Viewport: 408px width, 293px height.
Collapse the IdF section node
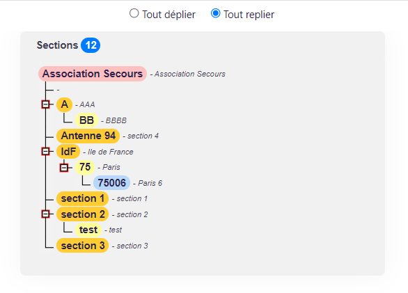(x=45, y=151)
